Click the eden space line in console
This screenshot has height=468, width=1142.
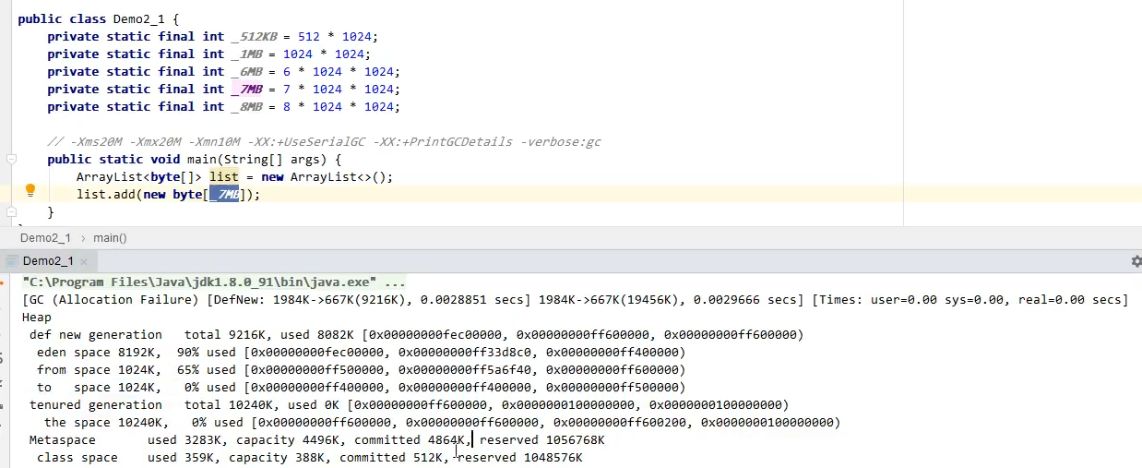[x=361, y=353]
